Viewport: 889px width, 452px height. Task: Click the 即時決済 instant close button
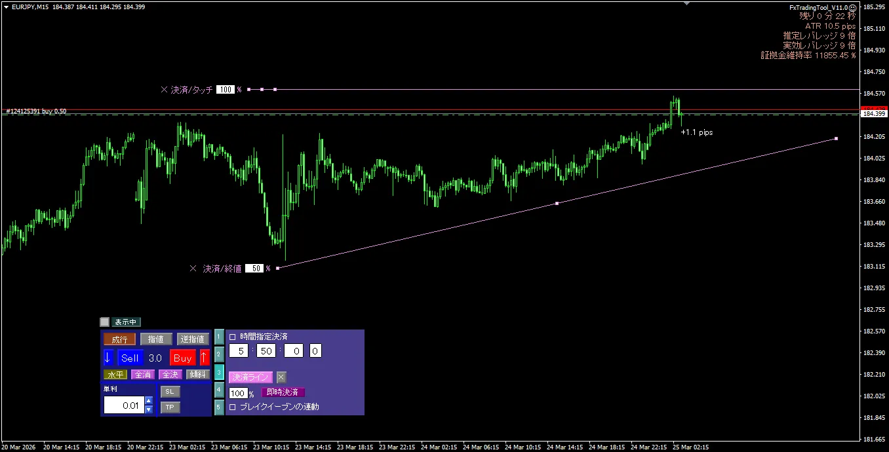click(x=283, y=392)
